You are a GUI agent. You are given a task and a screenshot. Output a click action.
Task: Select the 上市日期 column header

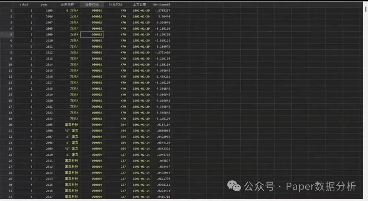tap(139, 4)
